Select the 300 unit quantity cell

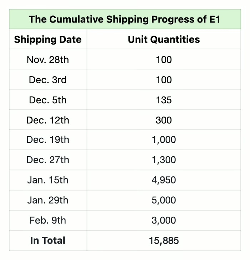(x=164, y=120)
